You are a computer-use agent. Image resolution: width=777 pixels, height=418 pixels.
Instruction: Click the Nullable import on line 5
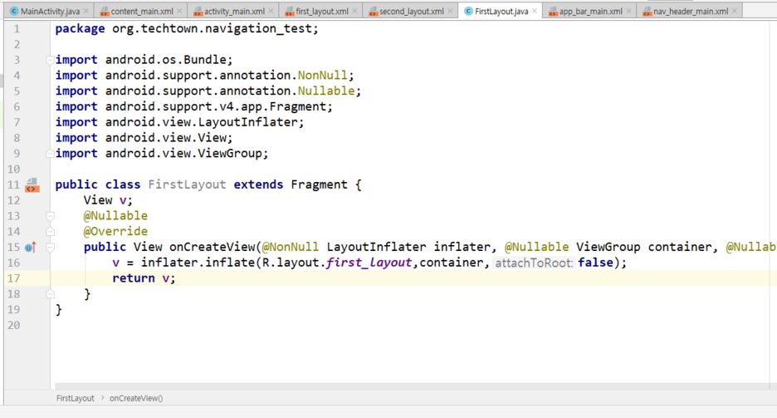(326, 91)
